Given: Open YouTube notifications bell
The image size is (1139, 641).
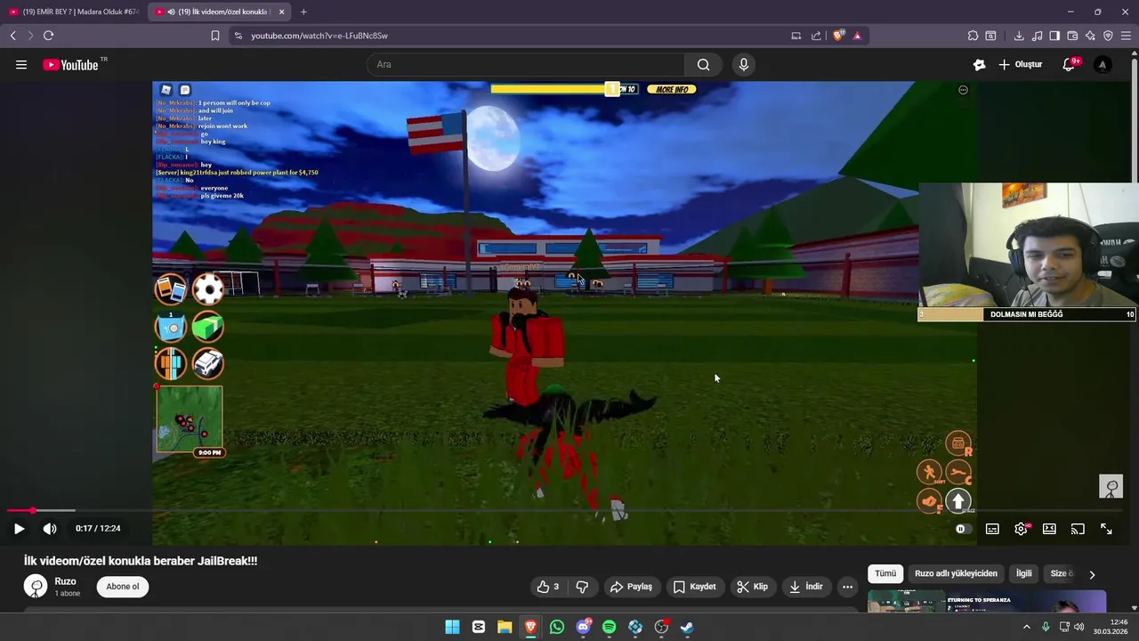Looking at the screenshot, I should 1069,64.
